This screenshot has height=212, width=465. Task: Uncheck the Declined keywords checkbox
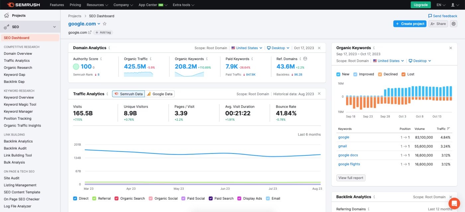pos(380,74)
